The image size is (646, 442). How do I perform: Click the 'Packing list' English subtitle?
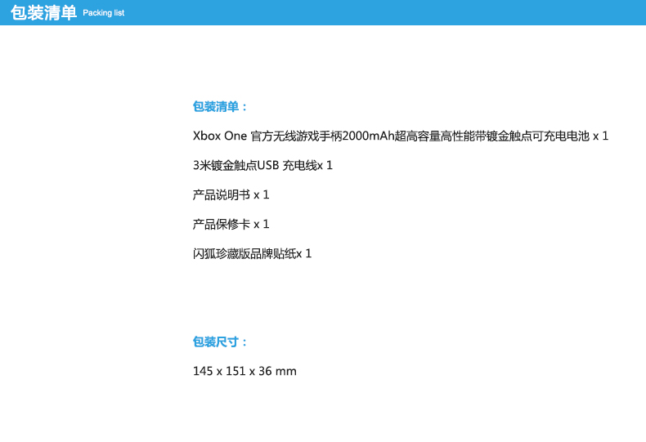tap(103, 13)
